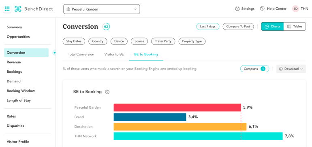This screenshot has height=147, width=312.
Task: Click the table grid icon in Tables
Action: point(289,26)
